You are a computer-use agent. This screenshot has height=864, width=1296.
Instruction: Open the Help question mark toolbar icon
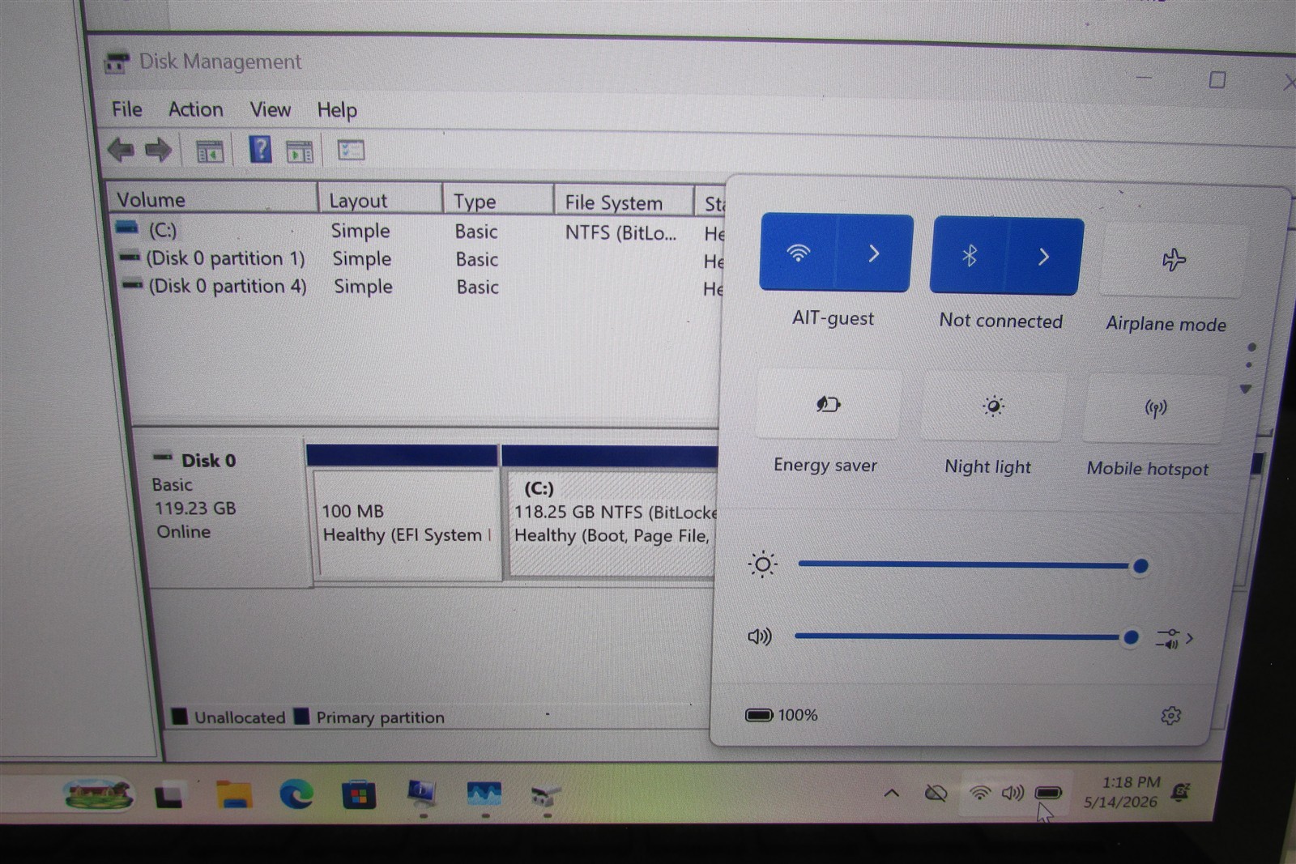click(260, 150)
